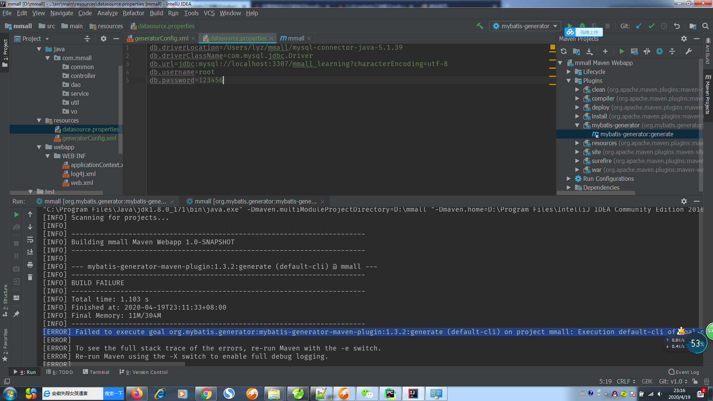The image size is (713, 401).
Task: Collapse resources folder in Project tree
Action: point(39,121)
